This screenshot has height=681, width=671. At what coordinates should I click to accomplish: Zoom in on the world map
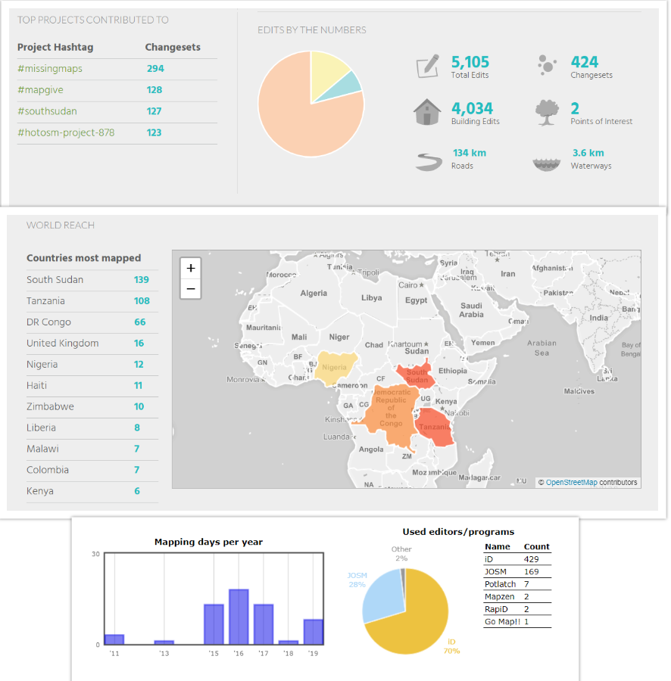point(191,269)
